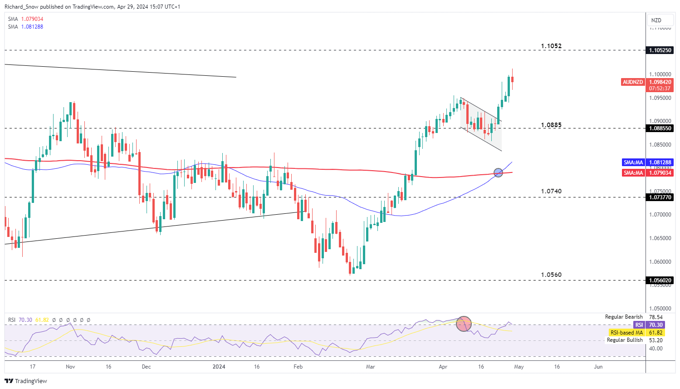Click the red circle on RSI pane
This screenshot has width=680, height=389.
(x=464, y=324)
